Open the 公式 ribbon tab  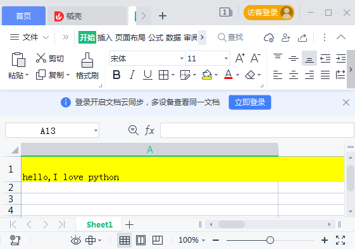156,37
